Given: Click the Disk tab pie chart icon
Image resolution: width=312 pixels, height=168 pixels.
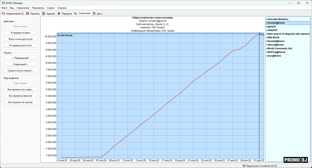Looking at the screenshot, I should (94, 14).
